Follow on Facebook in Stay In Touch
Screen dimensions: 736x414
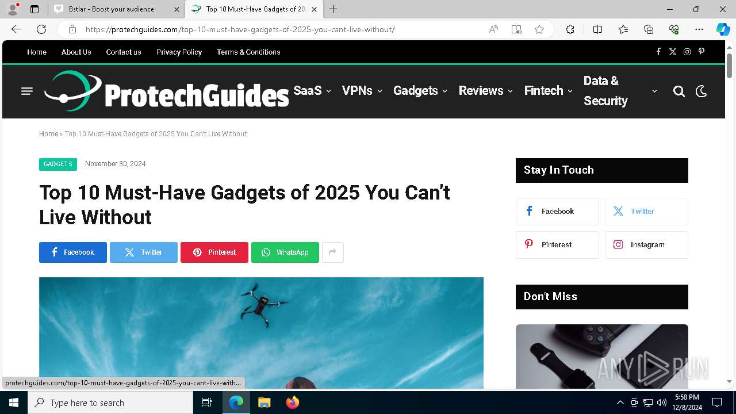(x=557, y=212)
